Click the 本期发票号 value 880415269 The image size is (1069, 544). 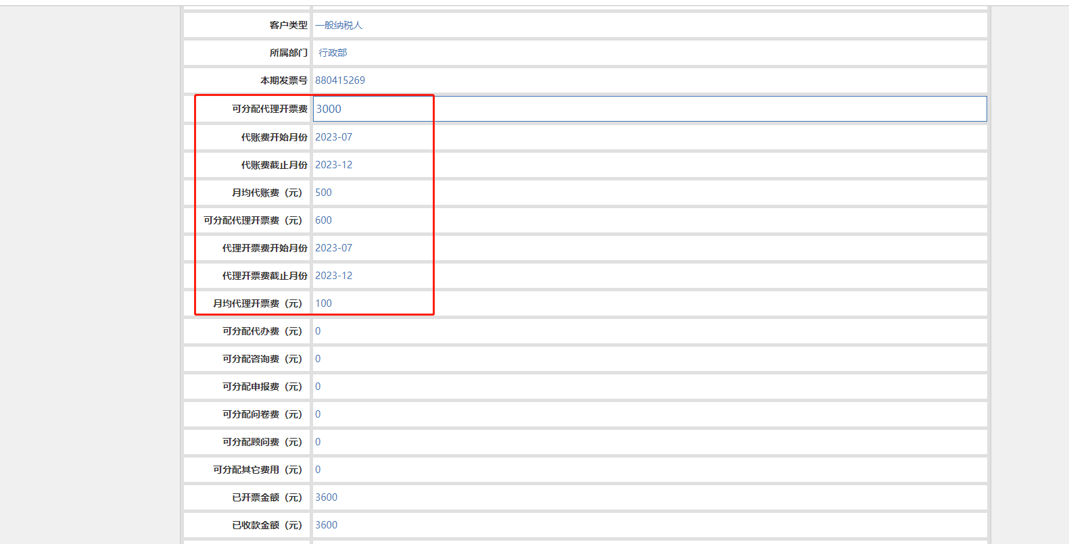coord(340,80)
